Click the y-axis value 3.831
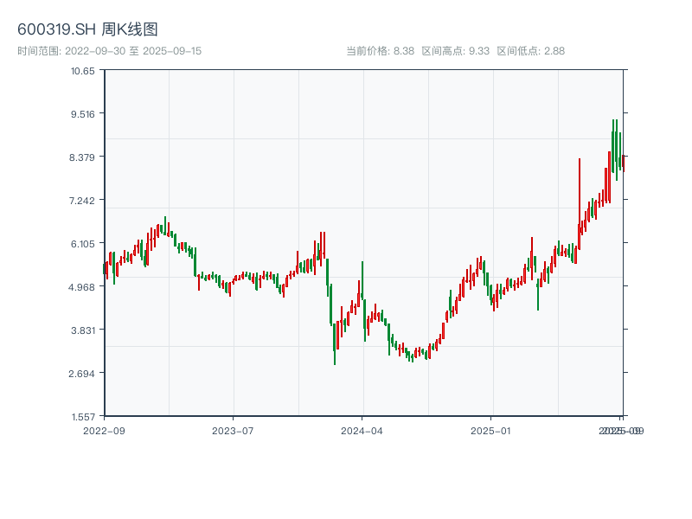The width and height of the screenshot is (692, 519). coord(83,330)
